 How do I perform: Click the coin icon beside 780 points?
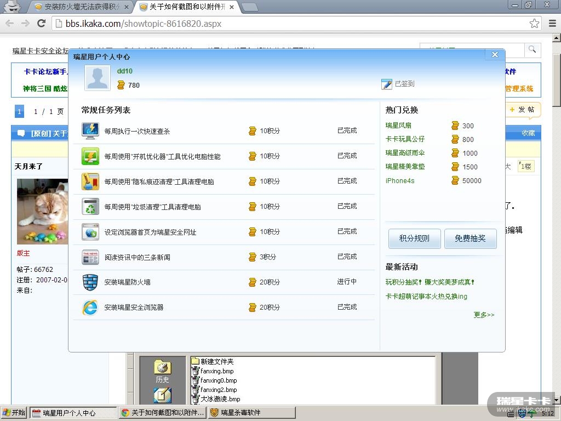[x=121, y=85]
